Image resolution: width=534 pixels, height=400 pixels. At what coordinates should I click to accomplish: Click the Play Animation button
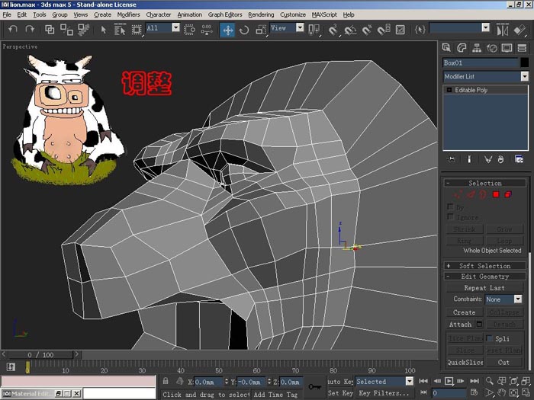tap(449, 381)
